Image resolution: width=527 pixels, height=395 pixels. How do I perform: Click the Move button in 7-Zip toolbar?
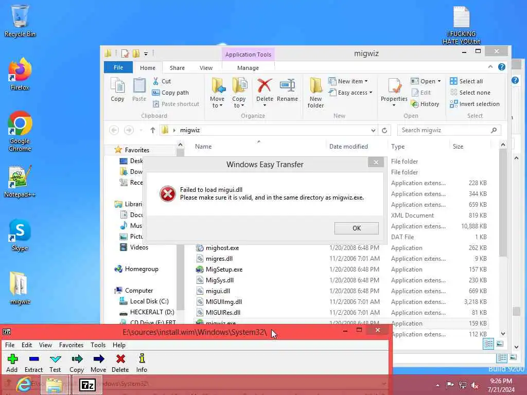coord(98,363)
